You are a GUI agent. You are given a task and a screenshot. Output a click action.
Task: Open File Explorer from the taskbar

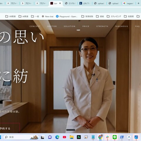pos(72,137)
